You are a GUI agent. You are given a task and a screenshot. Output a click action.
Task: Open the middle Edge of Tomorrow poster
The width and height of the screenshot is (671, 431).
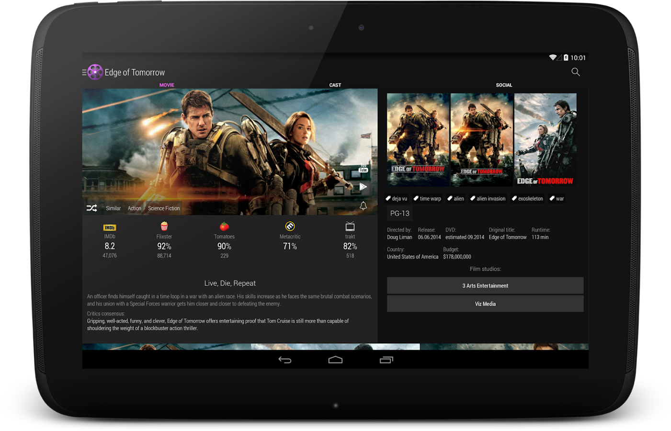[482, 139]
